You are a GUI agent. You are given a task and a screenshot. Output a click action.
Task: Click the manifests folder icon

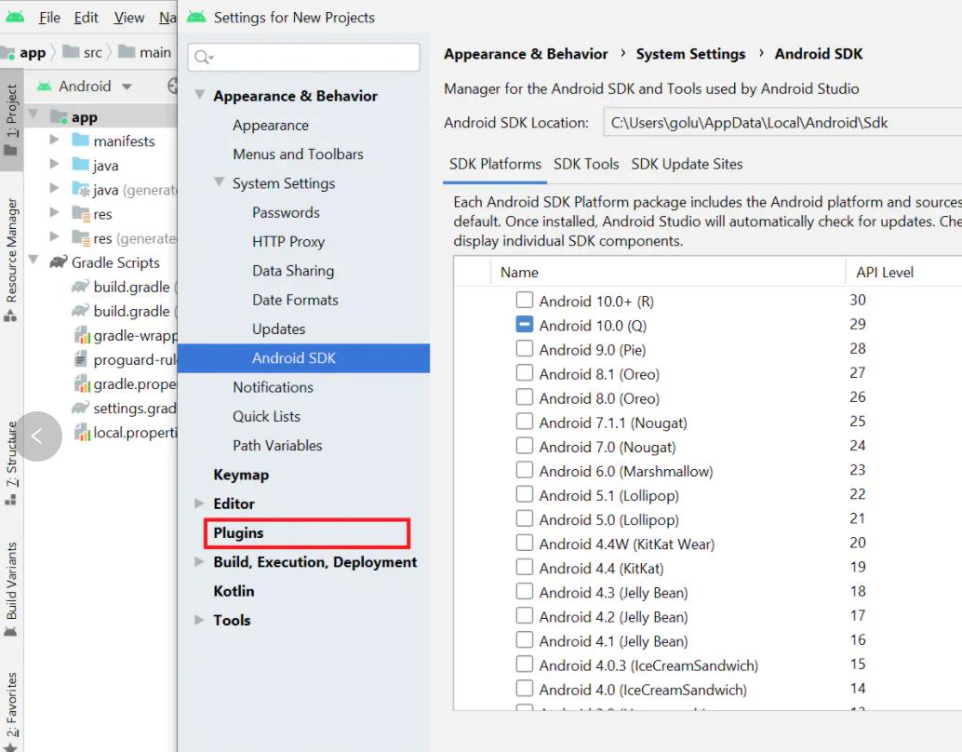click(x=79, y=141)
